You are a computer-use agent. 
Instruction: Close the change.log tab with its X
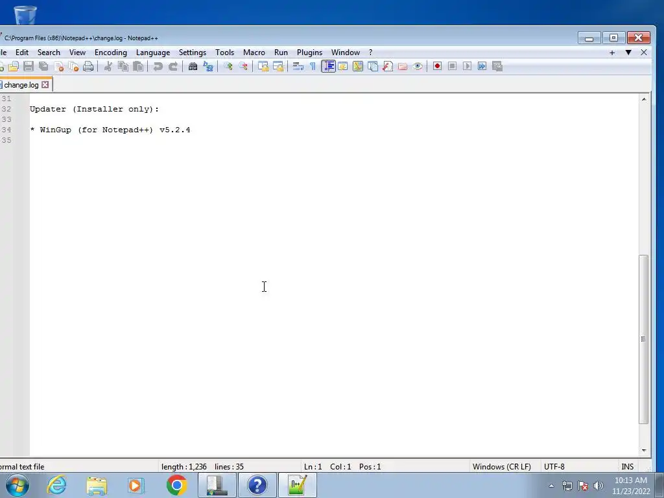[x=45, y=85]
